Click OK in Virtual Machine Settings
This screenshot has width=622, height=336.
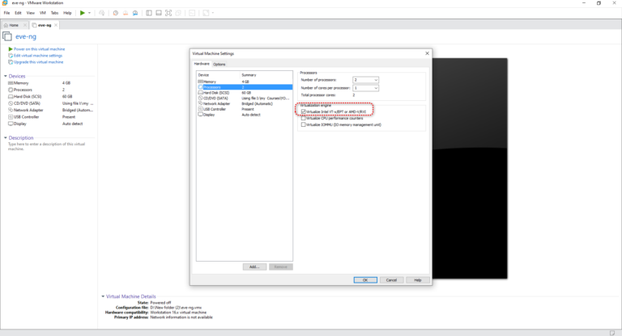click(x=365, y=279)
